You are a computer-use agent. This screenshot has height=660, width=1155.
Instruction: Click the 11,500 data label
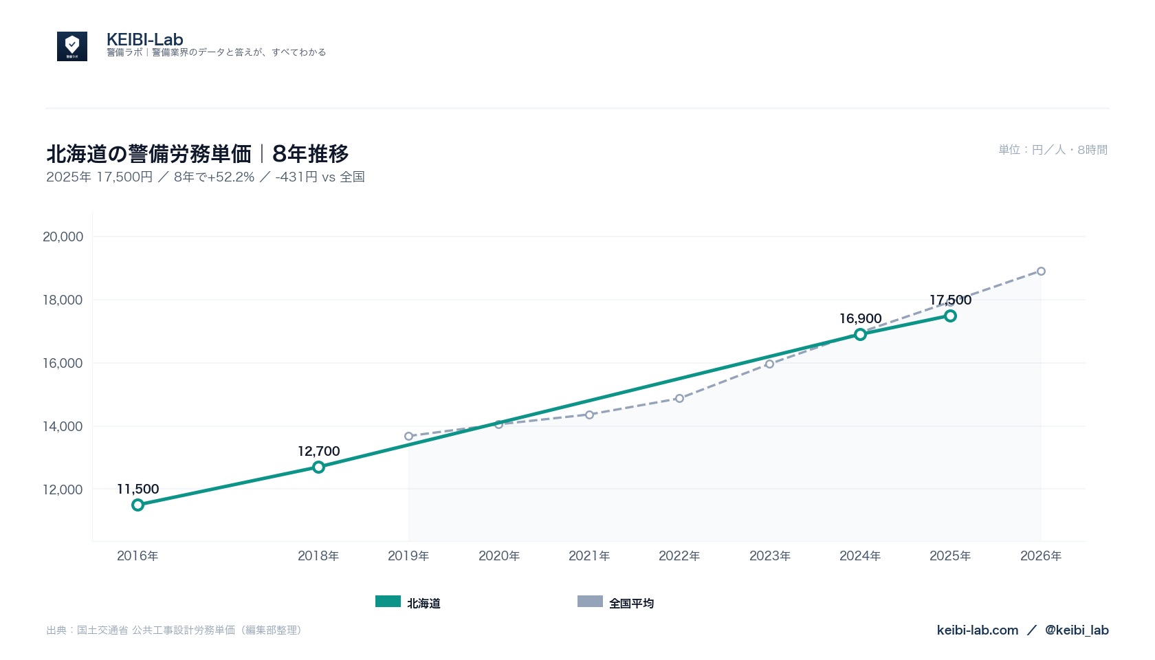[x=137, y=489]
